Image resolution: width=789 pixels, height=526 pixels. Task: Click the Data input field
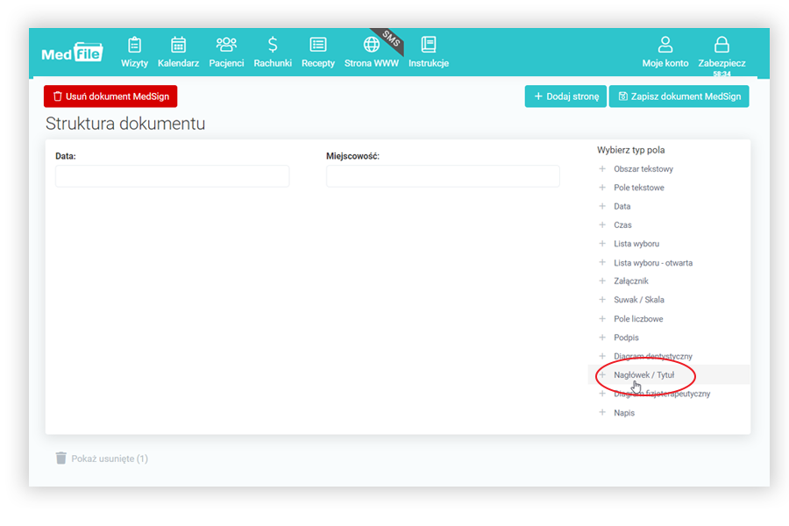coord(172,176)
